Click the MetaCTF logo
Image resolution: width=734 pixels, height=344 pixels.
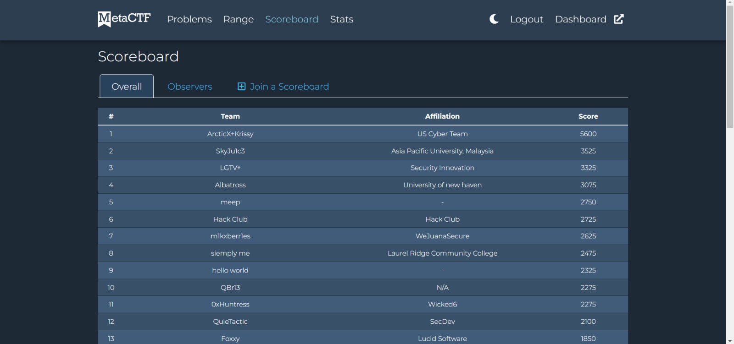click(x=124, y=19)
